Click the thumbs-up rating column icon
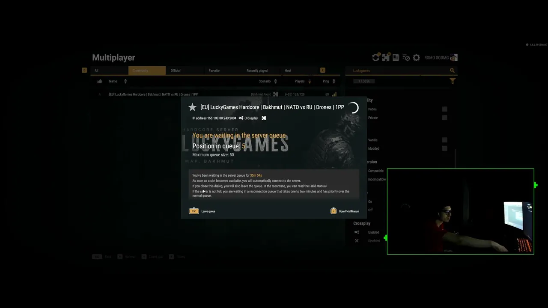Viewport: 548px width, 308px height. click(100, 81)
